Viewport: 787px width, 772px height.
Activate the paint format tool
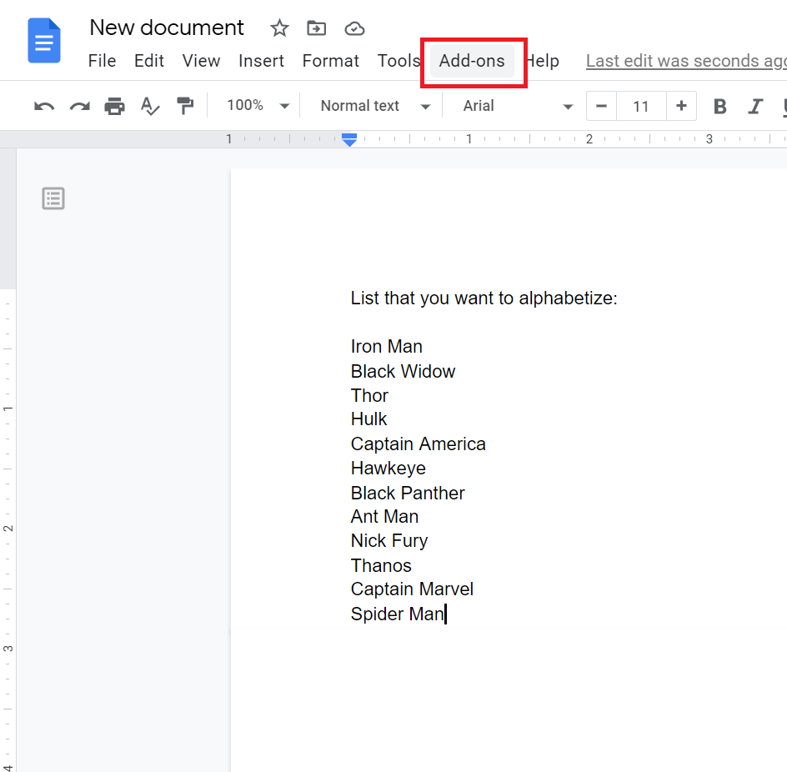click(x=185, y=106)
